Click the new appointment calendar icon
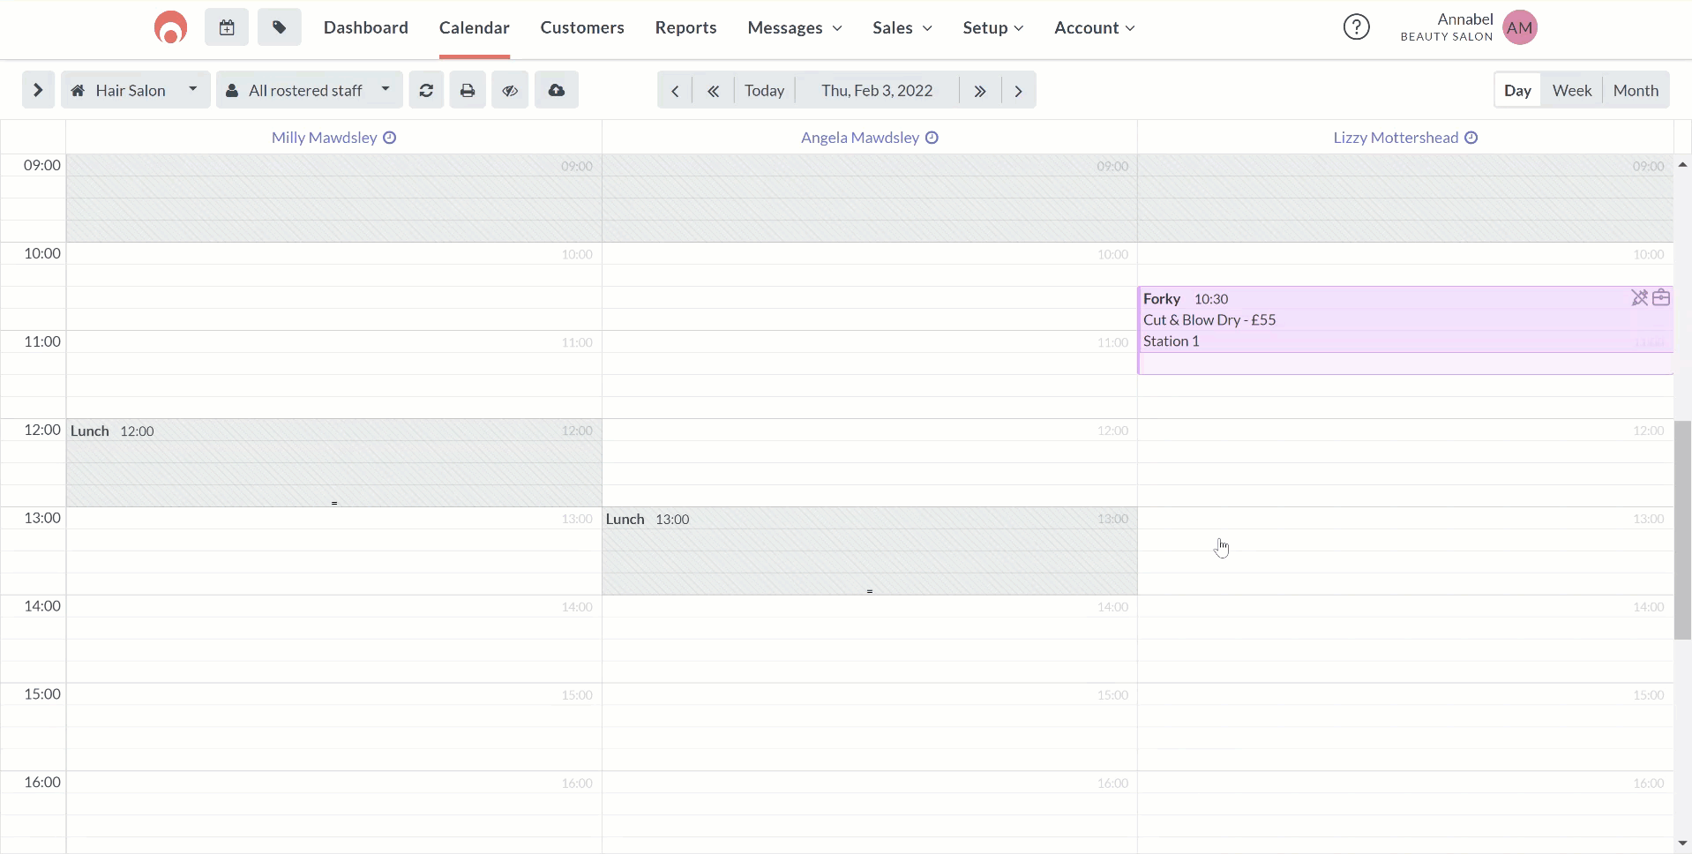 click(227, 28)
